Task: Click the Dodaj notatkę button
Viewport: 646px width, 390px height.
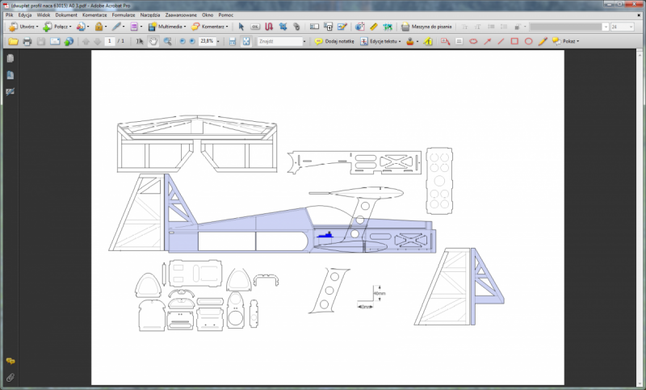Action: 334,40
